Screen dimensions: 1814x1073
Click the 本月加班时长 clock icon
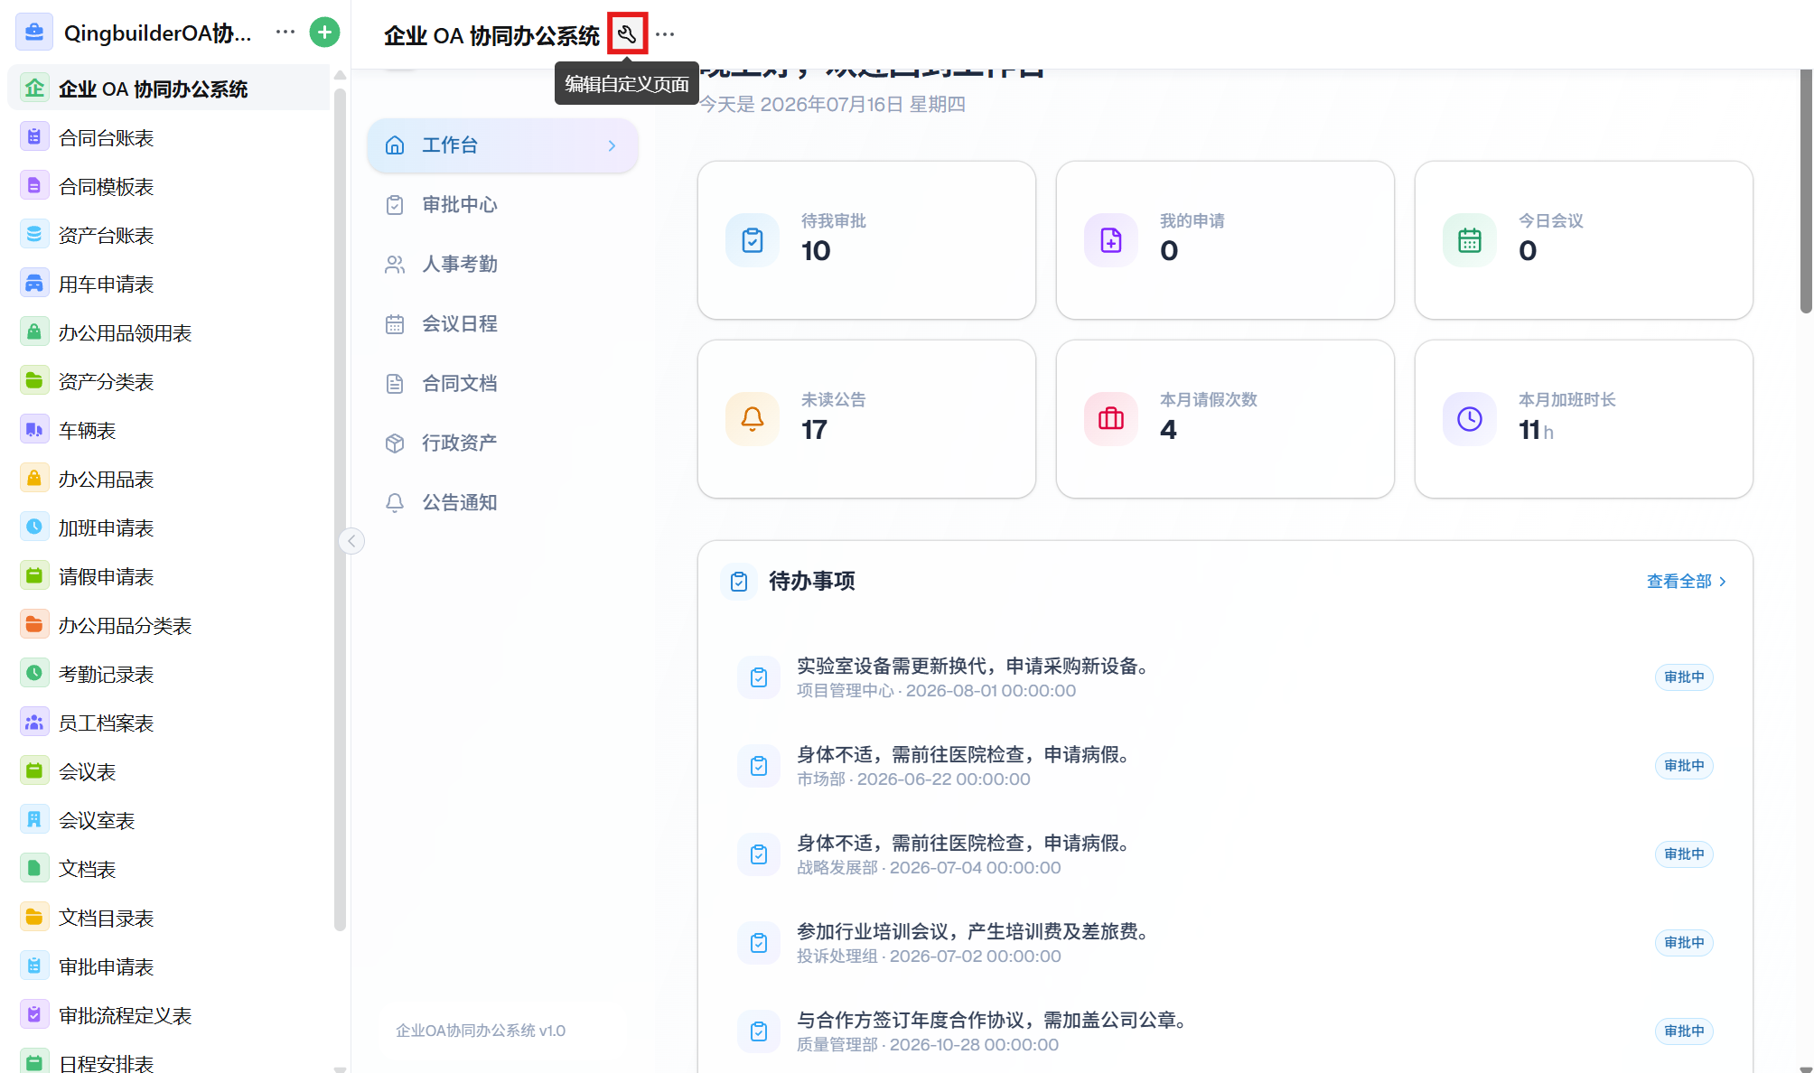1470,419
